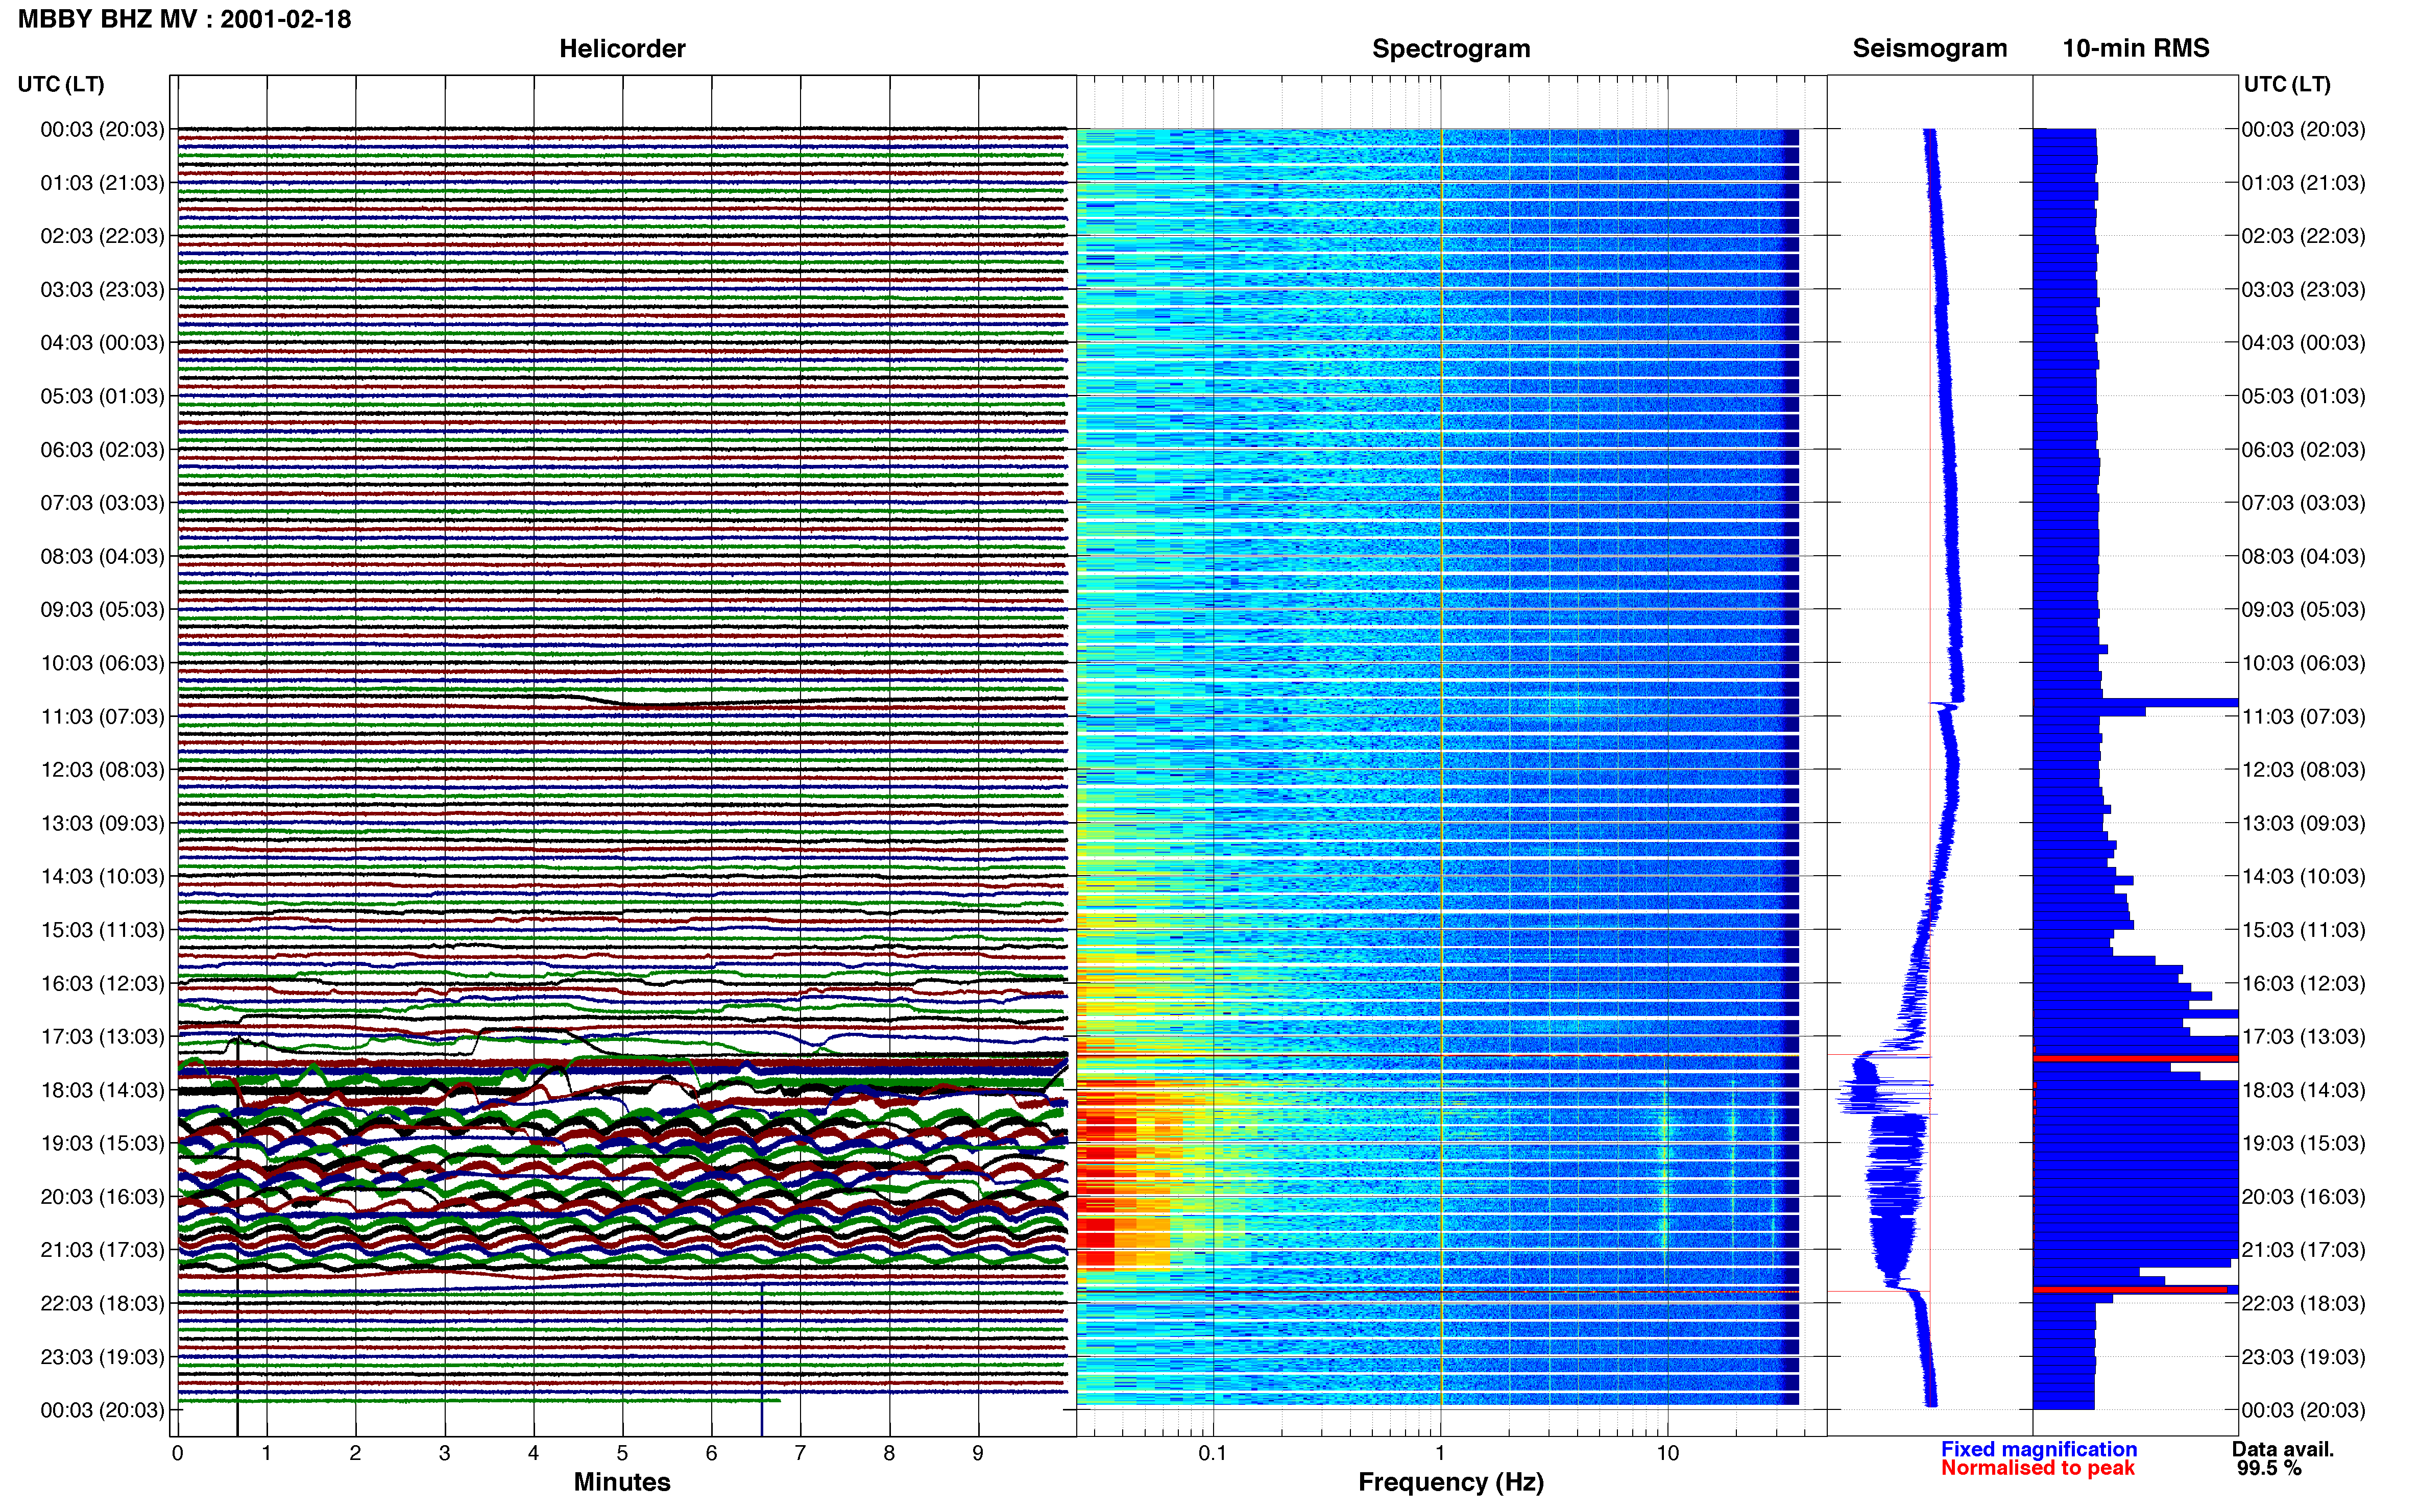Click left-axis time label '06:03 (02:03)'
This screenshot has width=2420, height=1512.
tap(102, 450)
